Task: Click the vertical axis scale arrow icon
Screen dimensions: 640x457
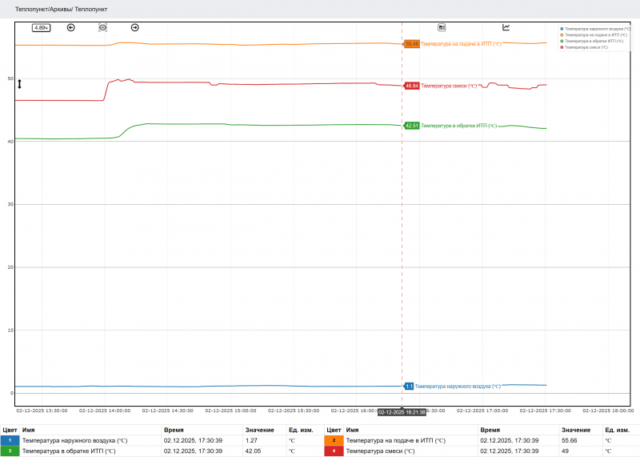Action: [20, 84]
